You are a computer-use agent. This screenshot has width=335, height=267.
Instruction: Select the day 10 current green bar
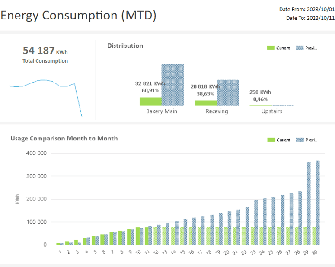pos(137,236)
